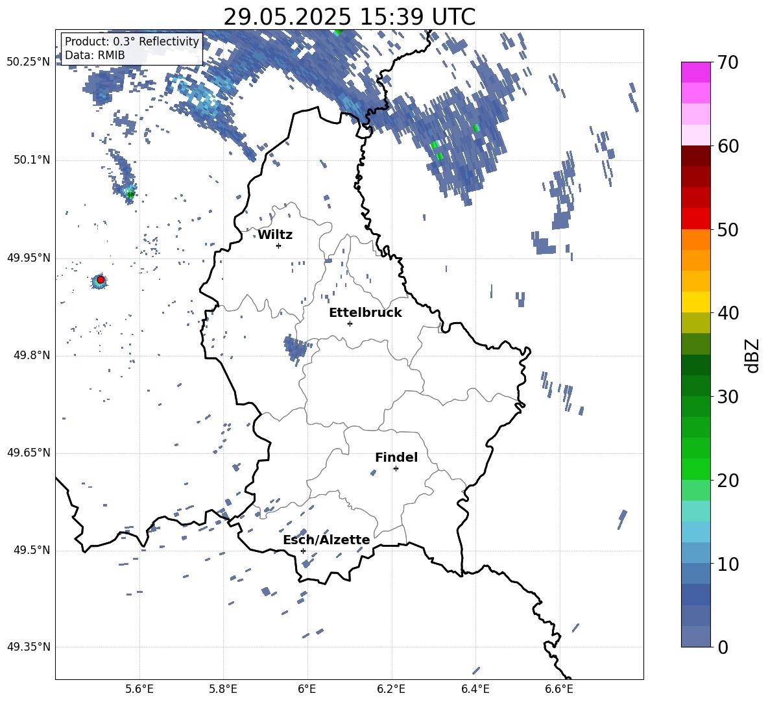The height and width of the screenshot is (702, 768).
Task: Click the title '29.05.2025 15:39 UTC'
Action: [349, 17]
